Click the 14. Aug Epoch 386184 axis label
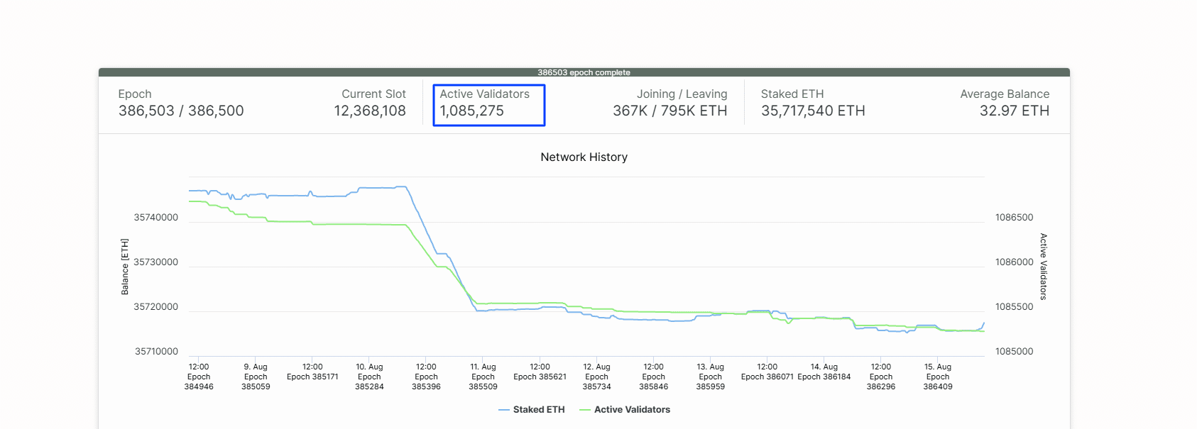This screenshot has width=1197, height=429. 824,372
